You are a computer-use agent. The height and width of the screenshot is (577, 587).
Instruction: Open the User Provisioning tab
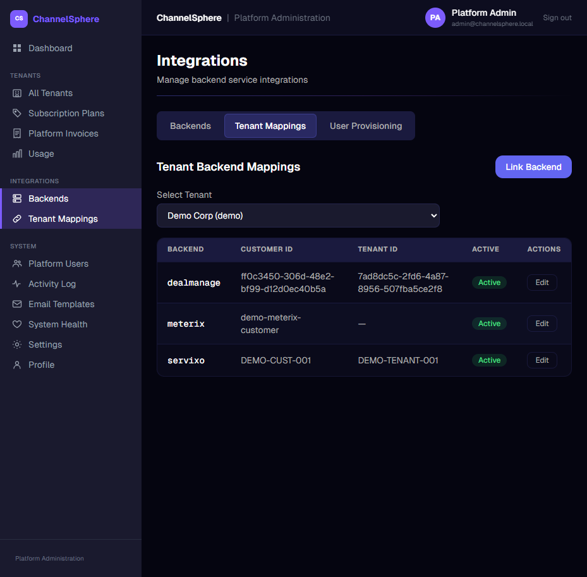click(366, 126)
